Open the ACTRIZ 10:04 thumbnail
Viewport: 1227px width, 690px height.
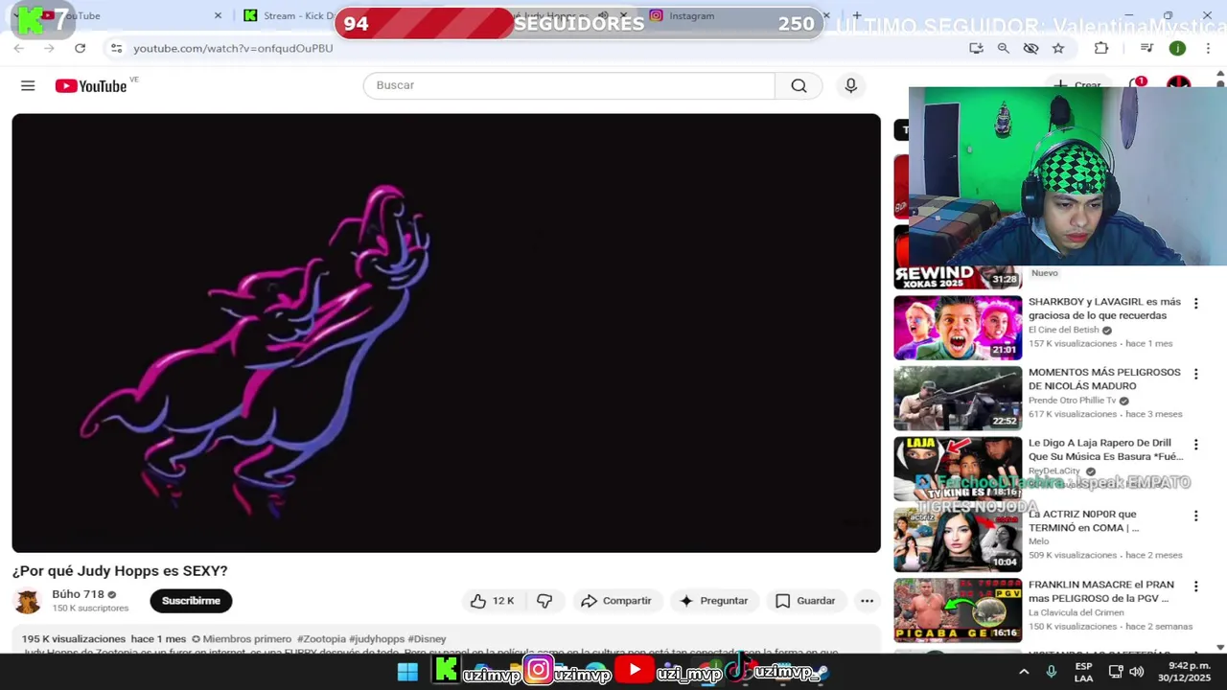pyautogui.click(x=958, y=540)
